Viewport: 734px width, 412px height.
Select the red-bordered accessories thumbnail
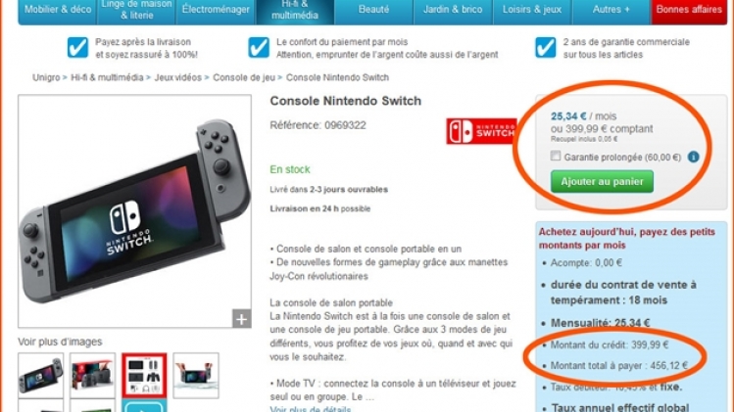point(144,376)
